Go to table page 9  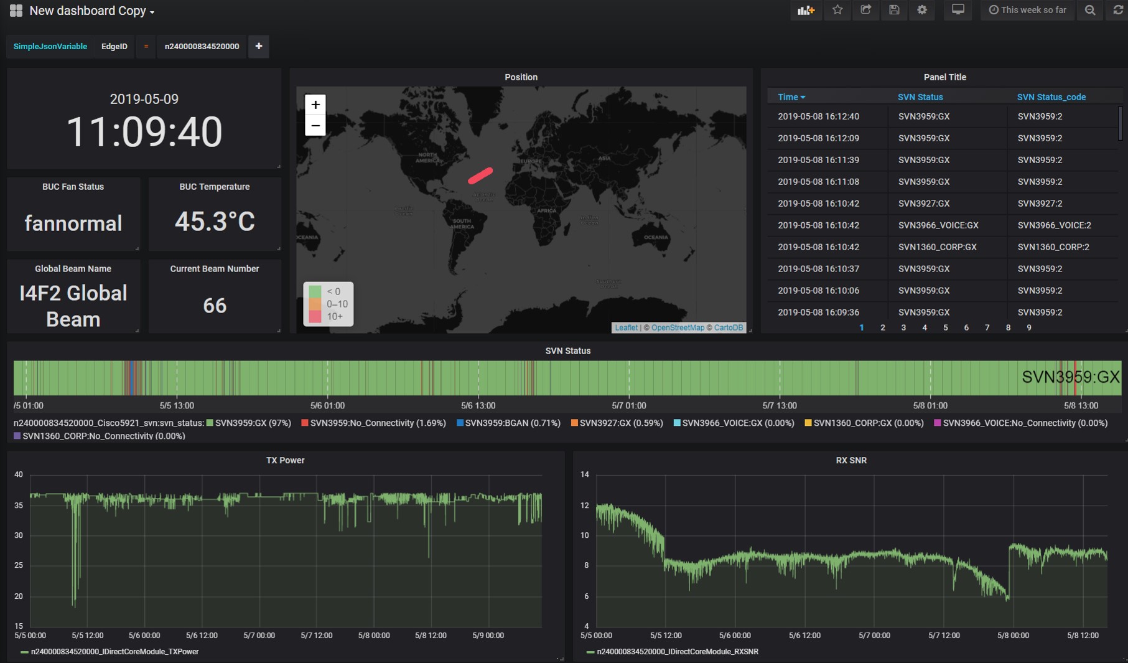(x=1029, y=327)
